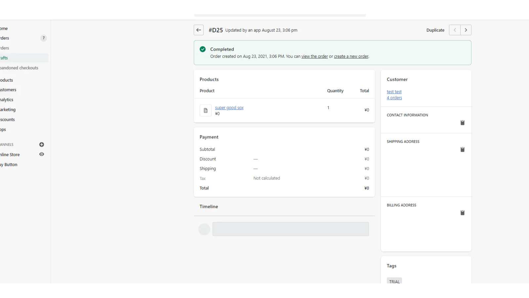Image resolution: width=529 pixels, height=298 pixels.
Task: Click the super good sox product thumbnail
Action: (x=205, y=111)
